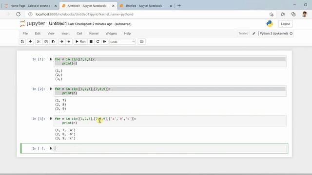Click the pencil edit mode icon
This screenshot has width=312, height=175.
(x=254, y=34)
